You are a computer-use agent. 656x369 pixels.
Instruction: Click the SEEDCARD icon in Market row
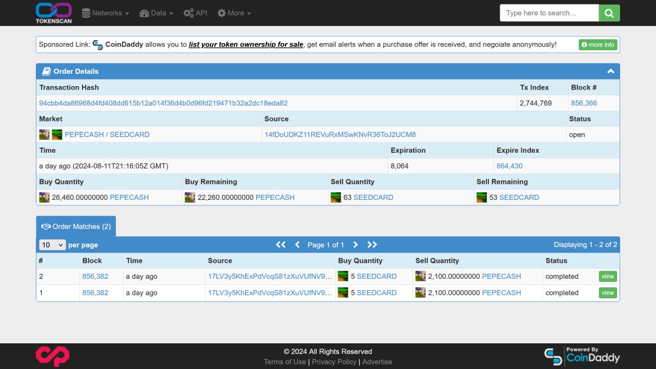57,134
